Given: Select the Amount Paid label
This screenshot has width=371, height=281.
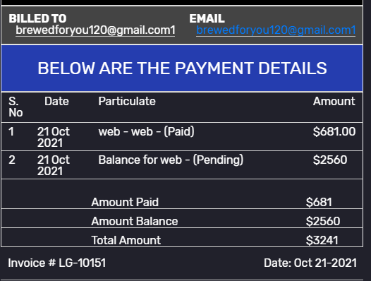Looking at the screenshot, I should tap(125, 202).
